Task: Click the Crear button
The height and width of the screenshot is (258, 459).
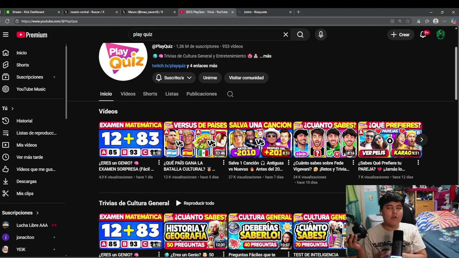Action: (x=400, y=34)
